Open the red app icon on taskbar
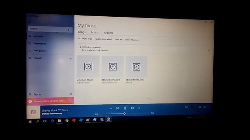 coord(74,120)
